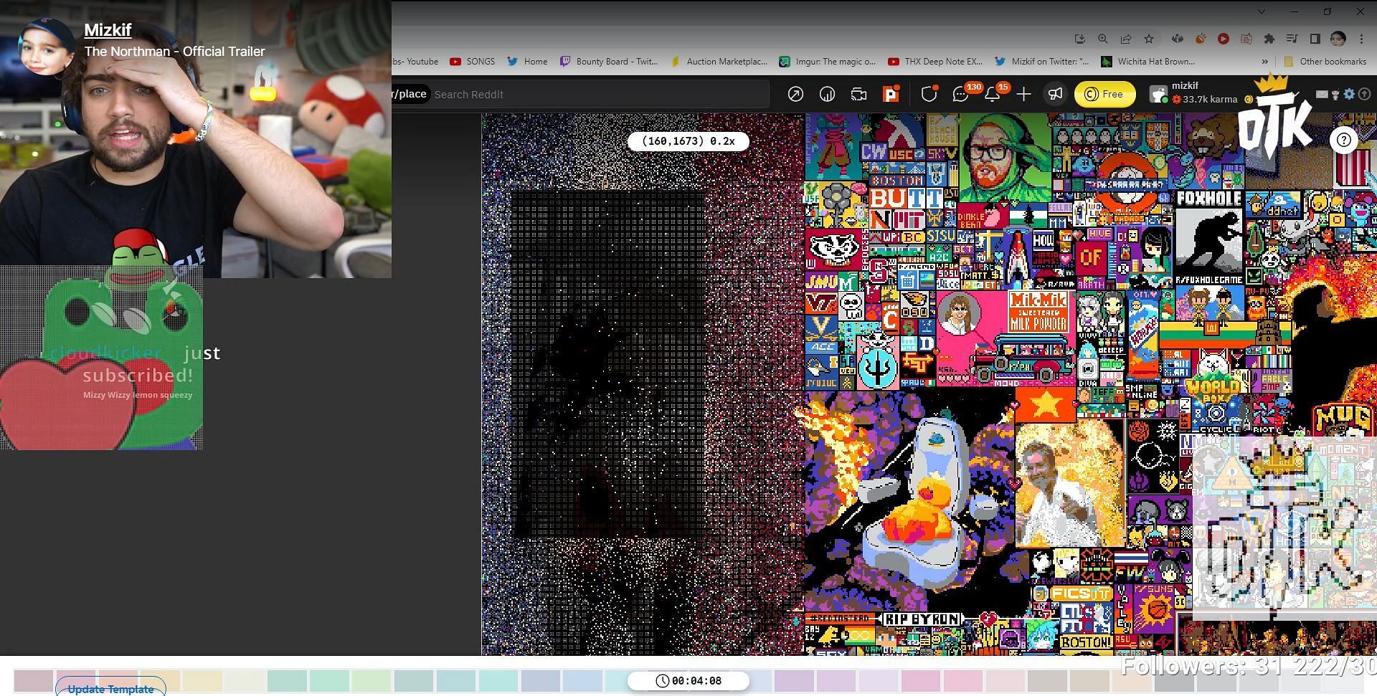Expand hidden bookmarks chevron

coord(1264,62)
